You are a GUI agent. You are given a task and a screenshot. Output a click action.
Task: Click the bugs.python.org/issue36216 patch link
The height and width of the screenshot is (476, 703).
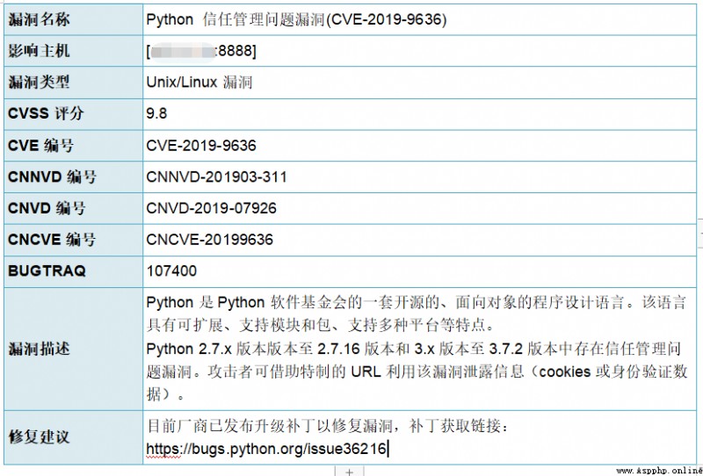point(266,448)
